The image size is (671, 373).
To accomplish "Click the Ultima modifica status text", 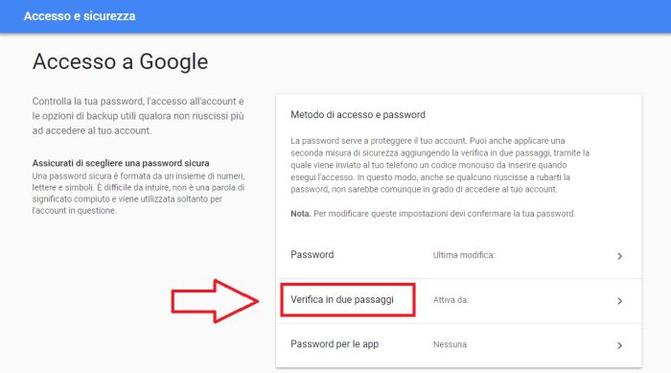I will [x=464, y=255].
